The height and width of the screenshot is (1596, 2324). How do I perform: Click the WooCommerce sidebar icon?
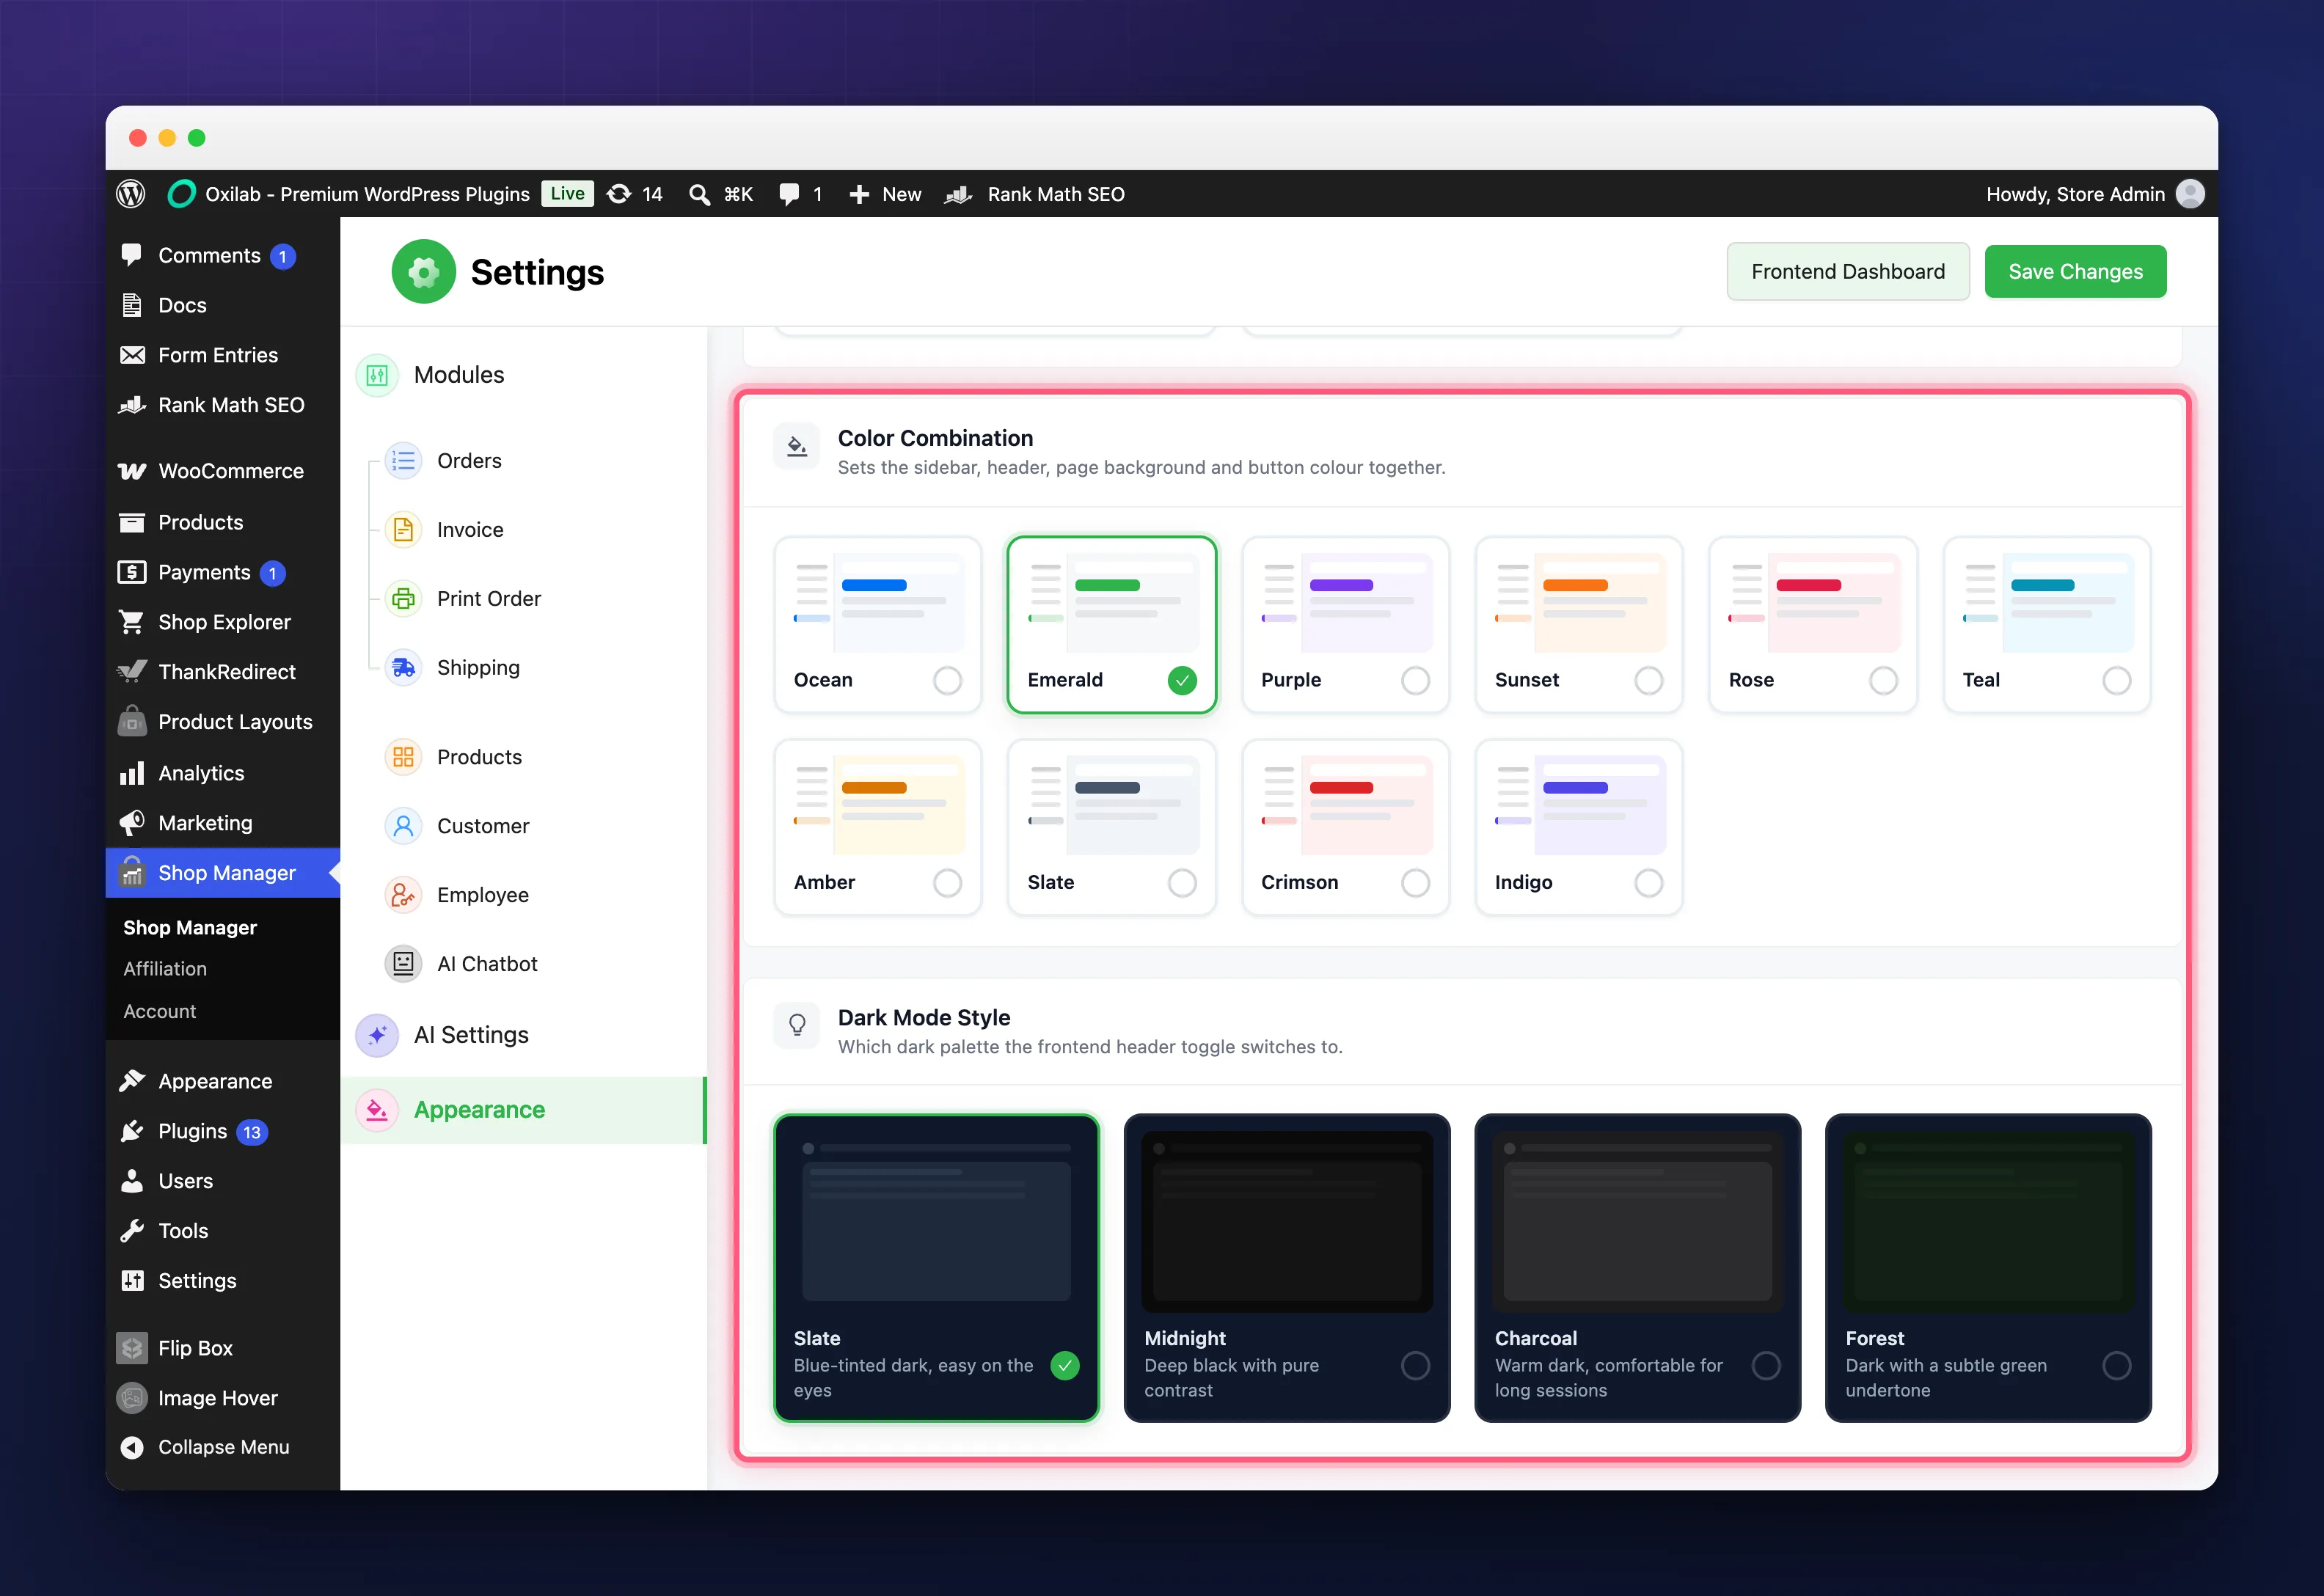132,471
